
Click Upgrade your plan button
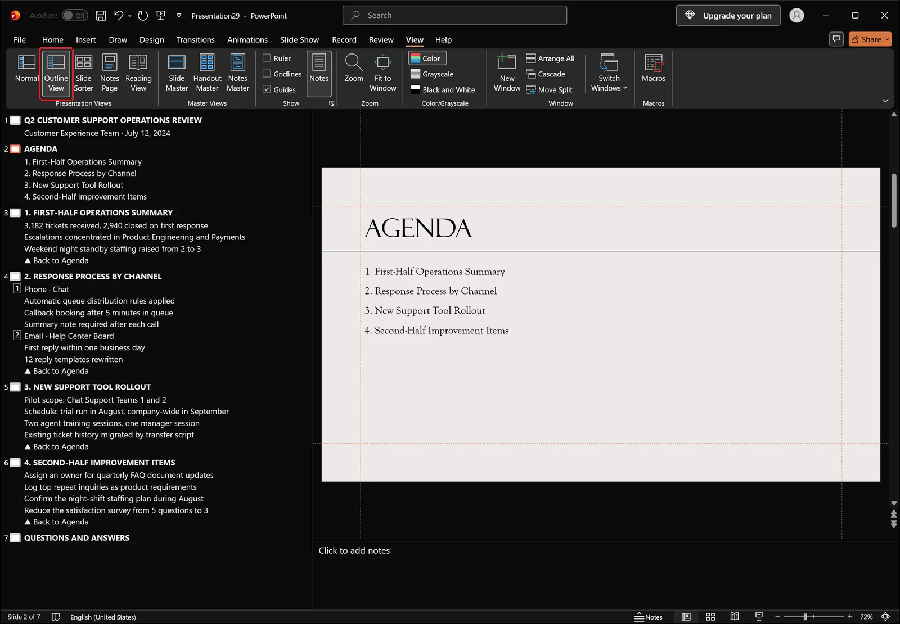click(x=728, y=15)
